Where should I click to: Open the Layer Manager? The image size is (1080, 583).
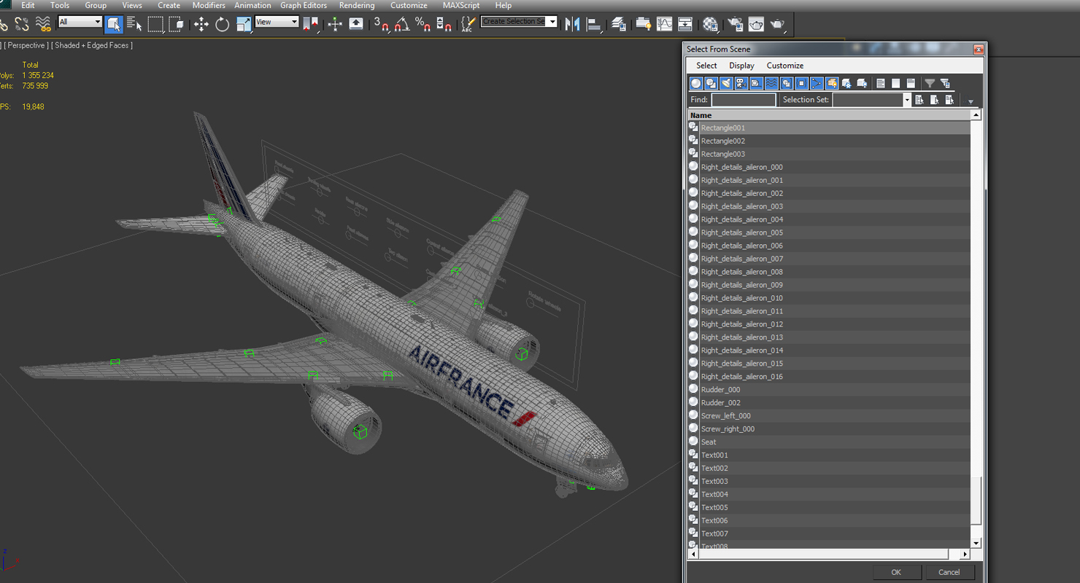click(619, 24)
